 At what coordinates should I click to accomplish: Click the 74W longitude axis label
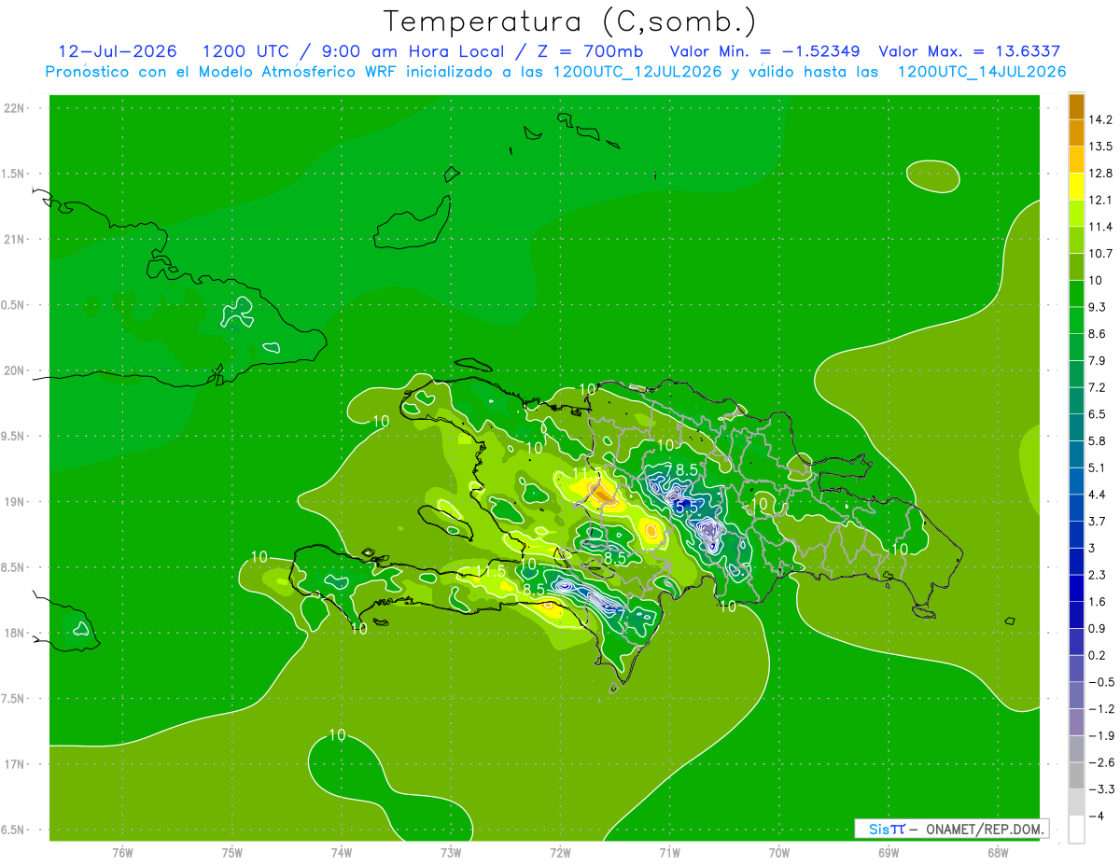click(x=342, y=853)
